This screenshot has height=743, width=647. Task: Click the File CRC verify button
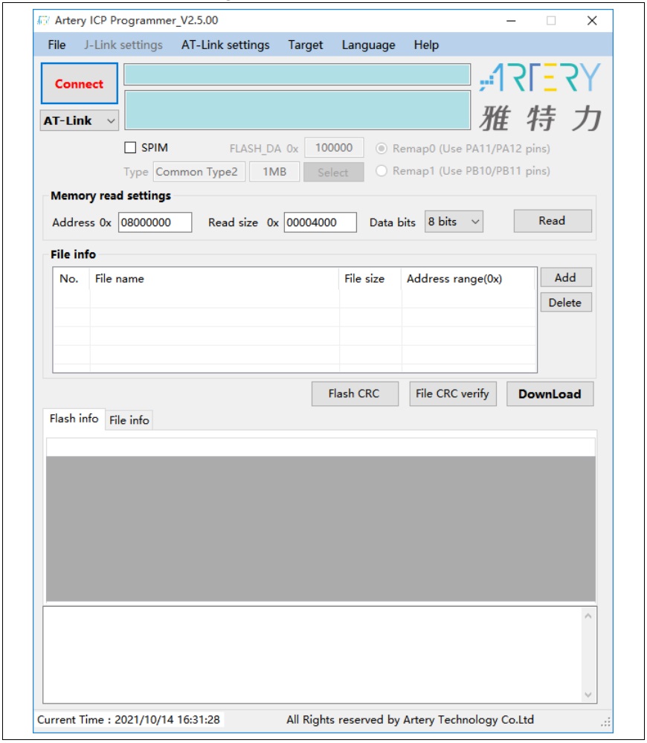click(453, 393)
